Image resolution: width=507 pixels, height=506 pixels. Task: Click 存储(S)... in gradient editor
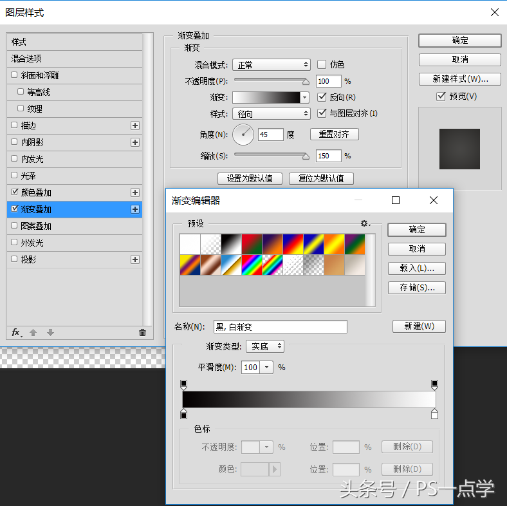click(x=417, y=288)
